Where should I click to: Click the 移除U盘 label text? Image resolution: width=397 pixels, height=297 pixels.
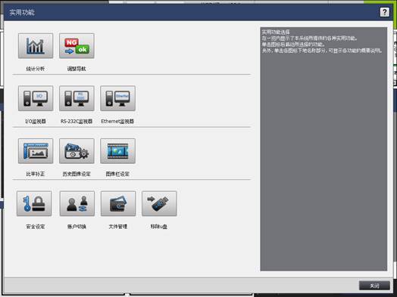point(159,227)
